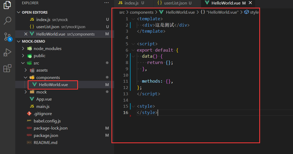The height and width of the screenshot is (154, 293).
Task: Switch to the index.js tab
Action: point(131,3)
